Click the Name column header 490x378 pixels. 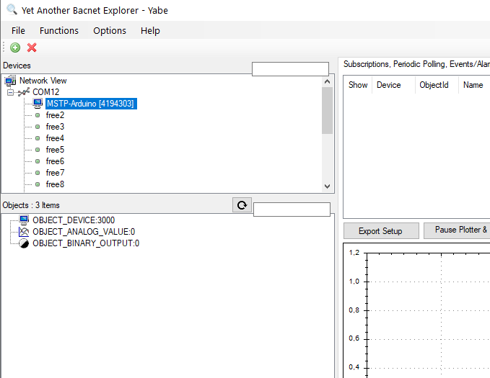click(473, 85)
